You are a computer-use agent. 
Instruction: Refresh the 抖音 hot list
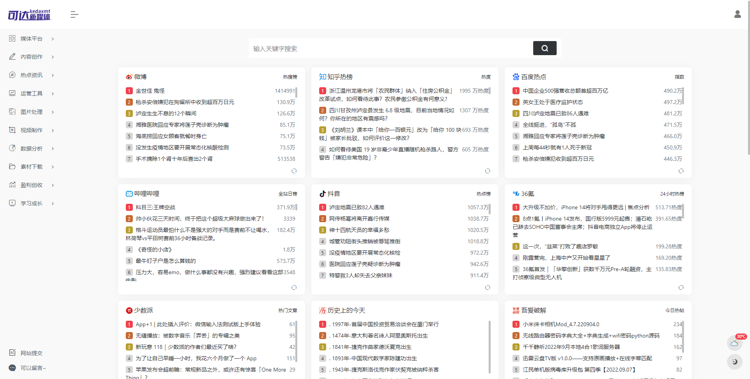coord(487,287)
